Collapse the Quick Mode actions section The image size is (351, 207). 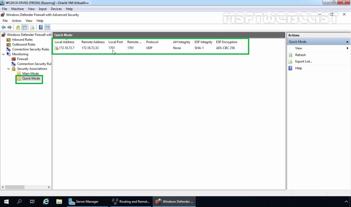[x=347, y=42]
